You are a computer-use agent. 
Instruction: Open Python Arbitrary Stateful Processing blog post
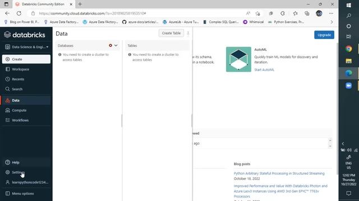tap(279, 174)
